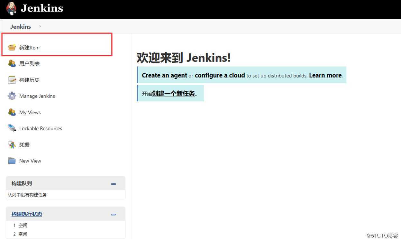Click the 用户列表 people icon

point(12,63)
